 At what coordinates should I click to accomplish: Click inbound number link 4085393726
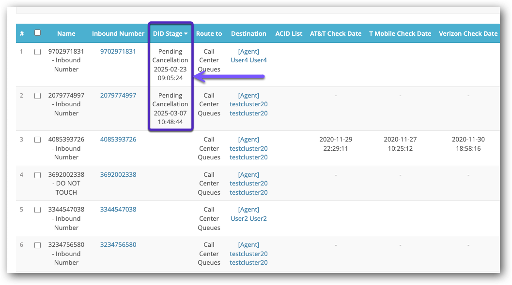118,139
